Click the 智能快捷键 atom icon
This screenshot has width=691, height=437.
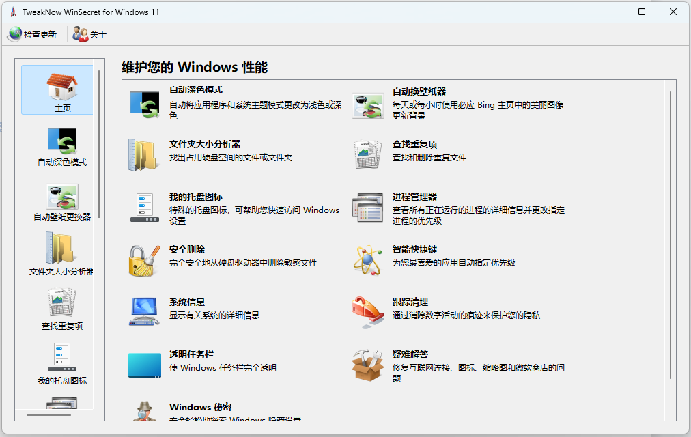[367, 260]
